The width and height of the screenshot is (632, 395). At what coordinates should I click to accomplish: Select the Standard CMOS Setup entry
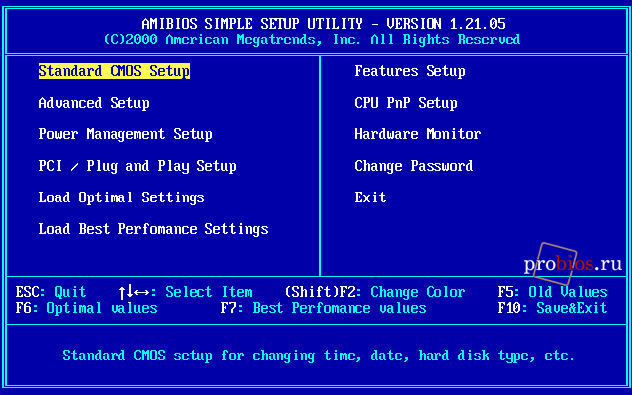[x=115, y=71]
